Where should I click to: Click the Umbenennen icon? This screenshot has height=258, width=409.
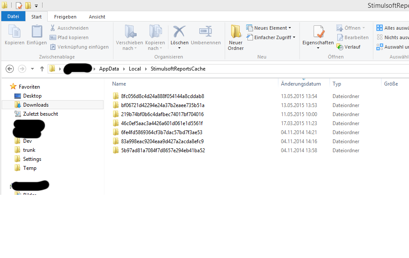pyautogui.click(x=205, y=31)
